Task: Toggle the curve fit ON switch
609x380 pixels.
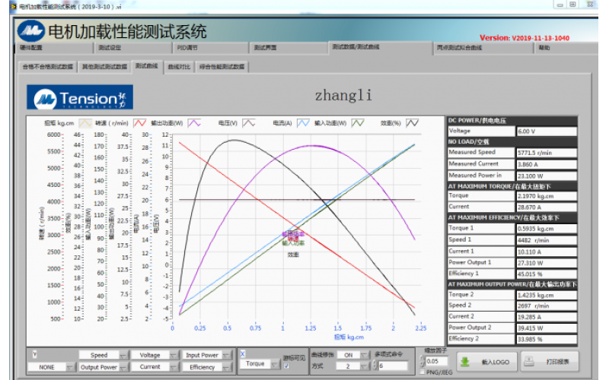Action: pyautogui.click(x=348, y=355)
